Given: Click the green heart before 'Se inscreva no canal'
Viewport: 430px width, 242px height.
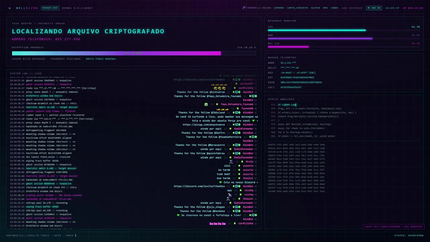Looking at the screenshot, I should (178, 215).
